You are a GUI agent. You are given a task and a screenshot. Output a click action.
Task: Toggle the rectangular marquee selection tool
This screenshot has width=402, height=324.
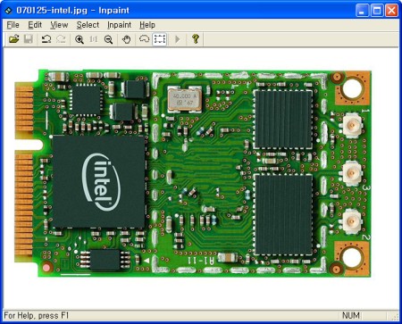pyautogui.click(x=160, y=39)
